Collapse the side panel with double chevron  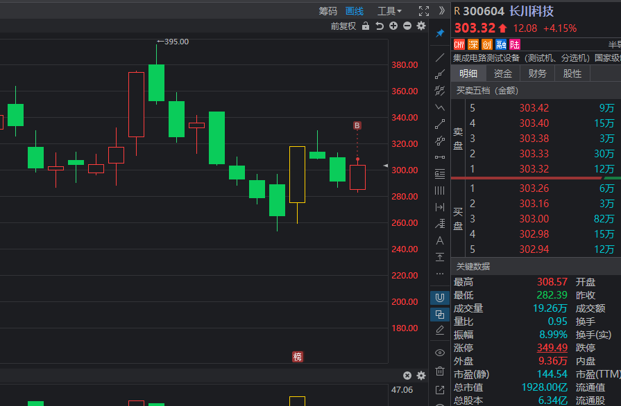(442, 10)
